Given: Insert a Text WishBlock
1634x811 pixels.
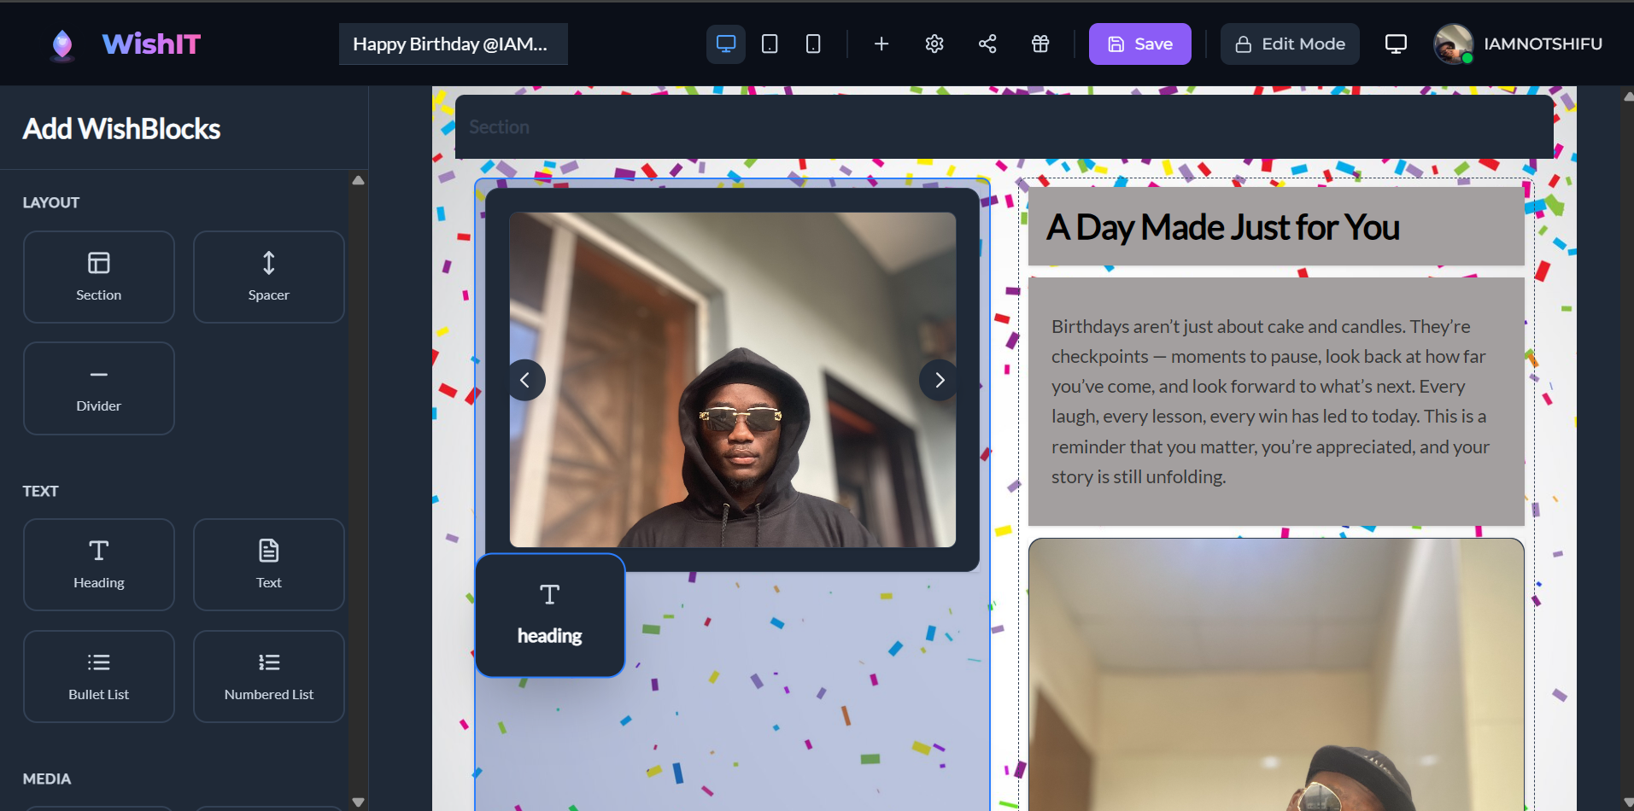Looking at the screenshot, I should click(268, 564).
